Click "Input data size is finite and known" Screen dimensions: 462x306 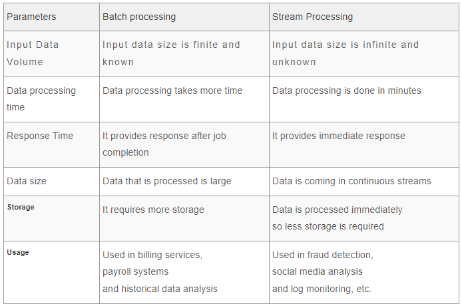click(171, 53)
